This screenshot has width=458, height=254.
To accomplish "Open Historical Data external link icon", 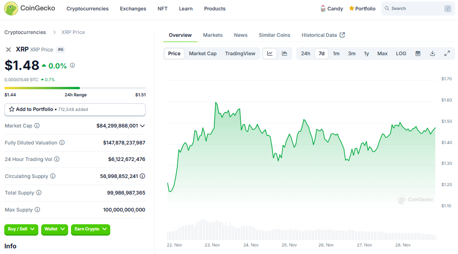I will [x=343, y=35].
